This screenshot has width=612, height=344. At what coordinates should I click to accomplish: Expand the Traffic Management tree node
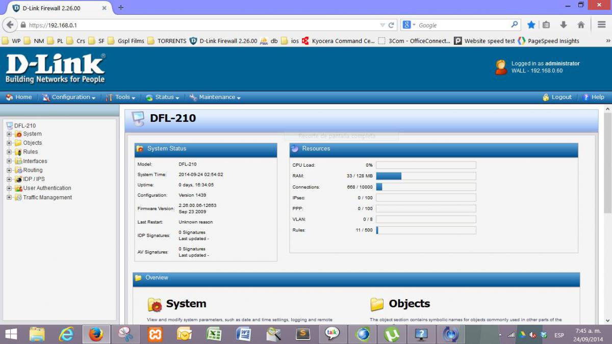tap(9, 197)
